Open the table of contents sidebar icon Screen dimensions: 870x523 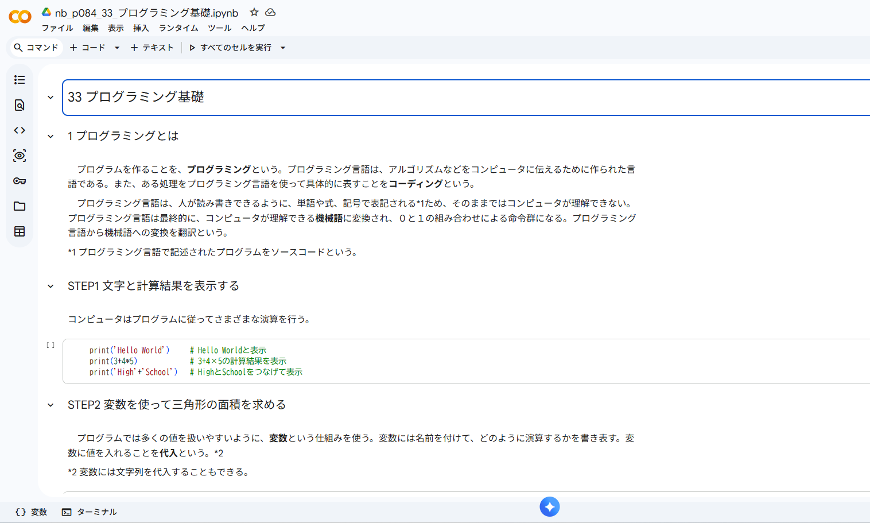(20, 80)
